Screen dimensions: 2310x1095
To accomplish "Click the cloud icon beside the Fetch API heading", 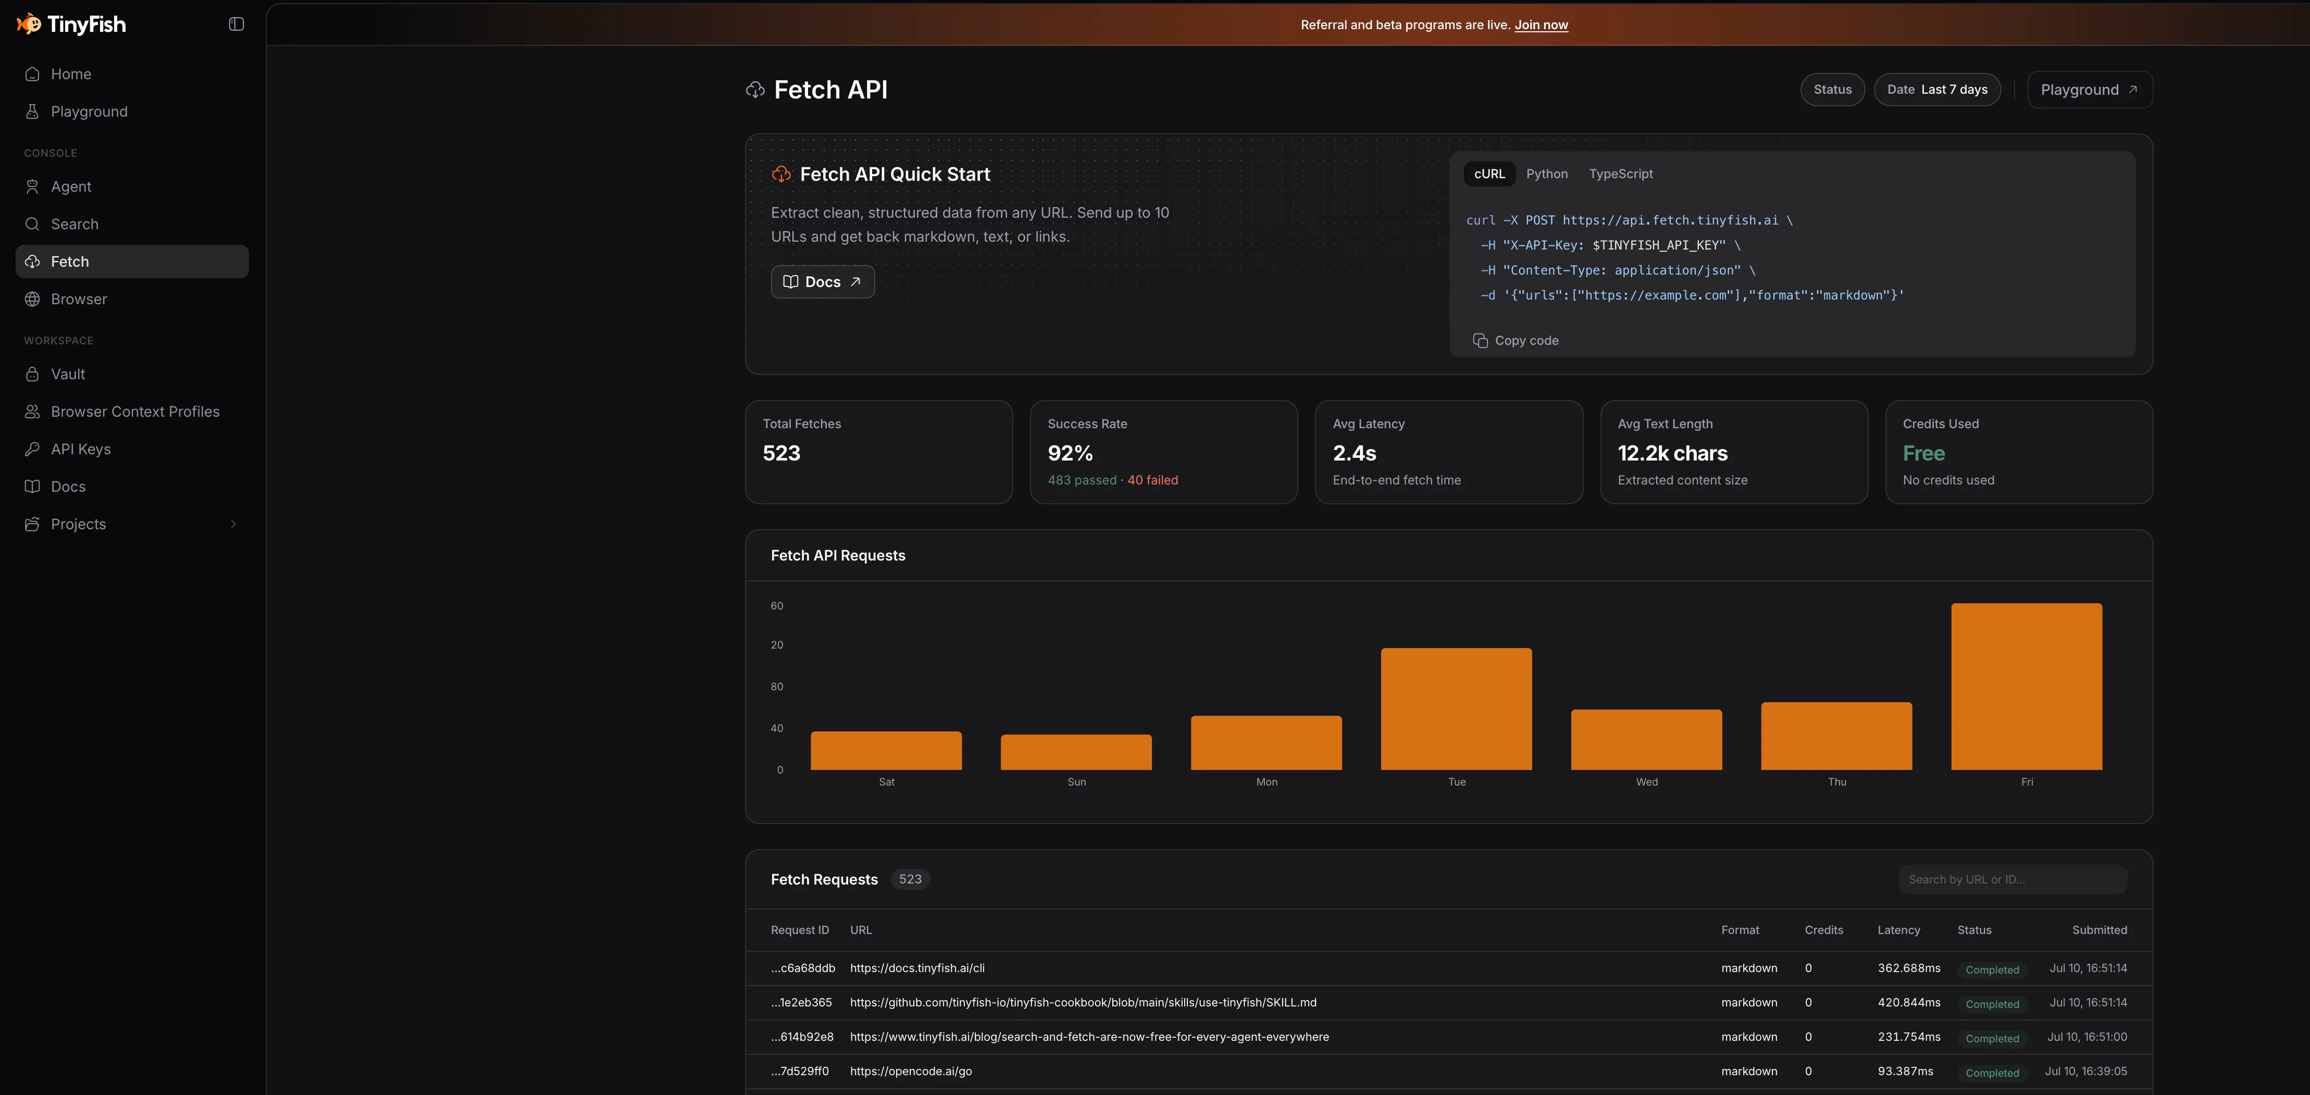I will point(755,90).
